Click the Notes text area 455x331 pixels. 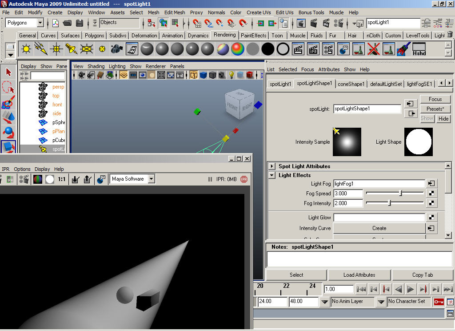(x=359, y=259)
